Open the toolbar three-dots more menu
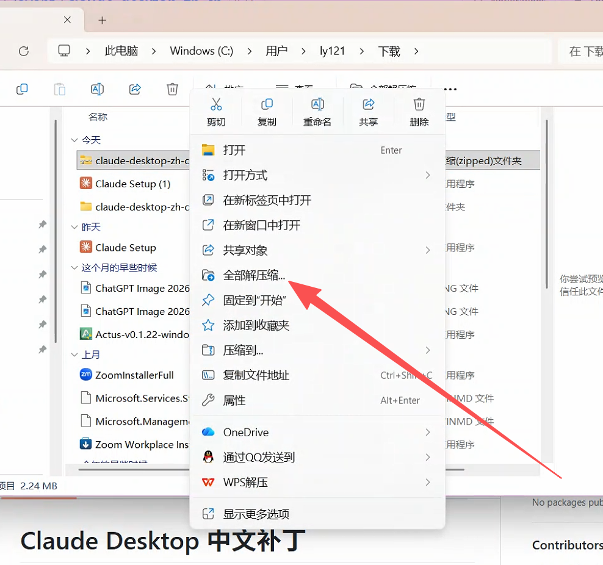603x565 pixels. click(450, 89)
